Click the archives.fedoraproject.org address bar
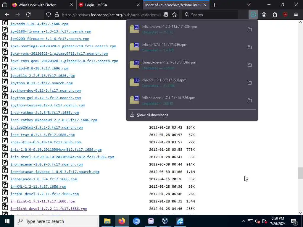The image size is (303, 227). [111, 15]
